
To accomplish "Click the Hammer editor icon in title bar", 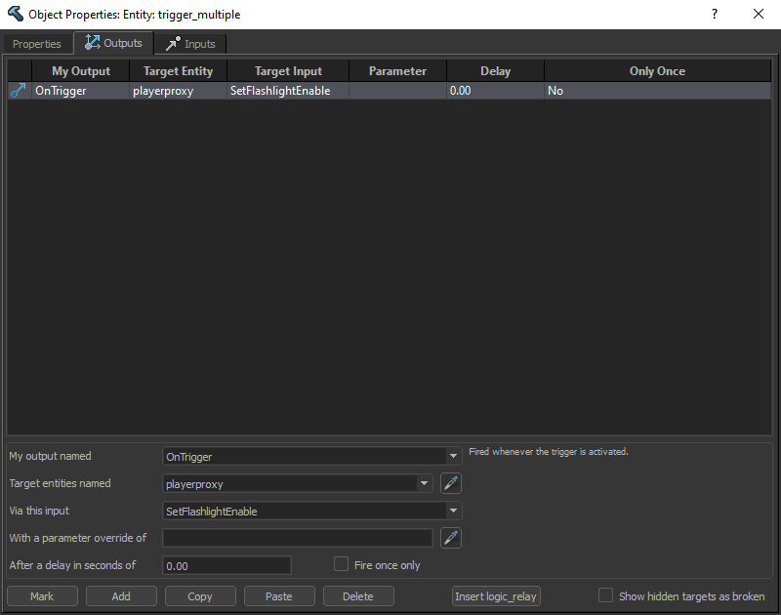I will [x=15, y=14].
